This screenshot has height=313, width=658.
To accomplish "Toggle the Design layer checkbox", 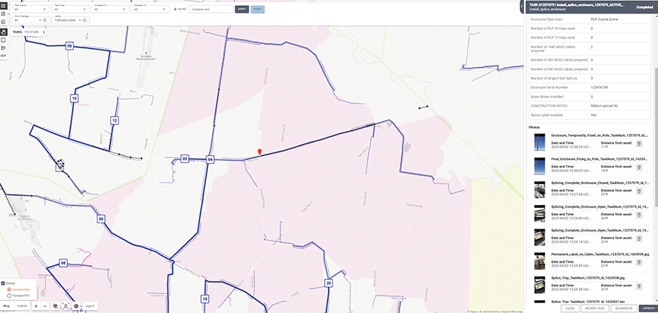I will 3,283.
